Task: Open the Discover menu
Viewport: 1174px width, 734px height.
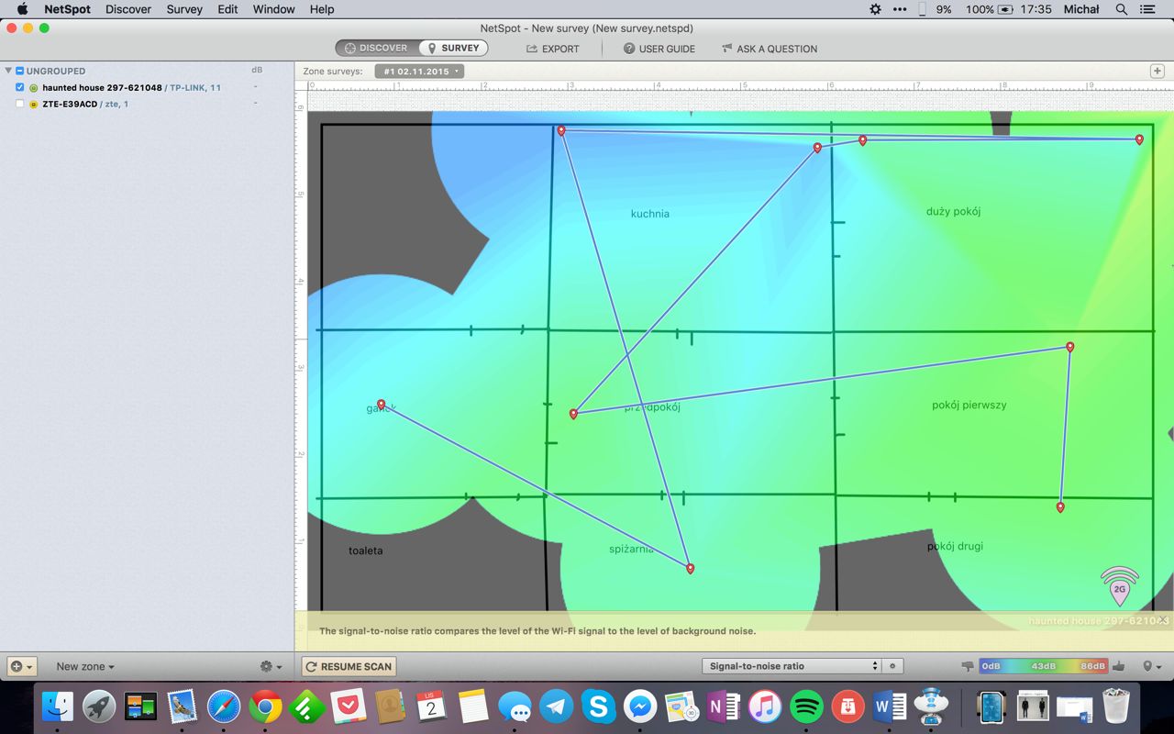Action: (x=128, y=9)
